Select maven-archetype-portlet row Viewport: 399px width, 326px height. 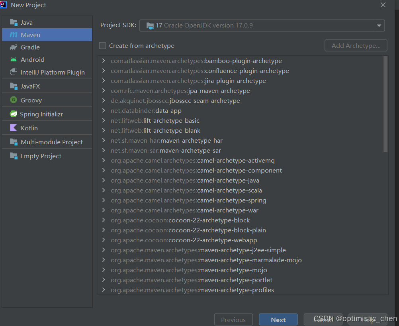241,280
